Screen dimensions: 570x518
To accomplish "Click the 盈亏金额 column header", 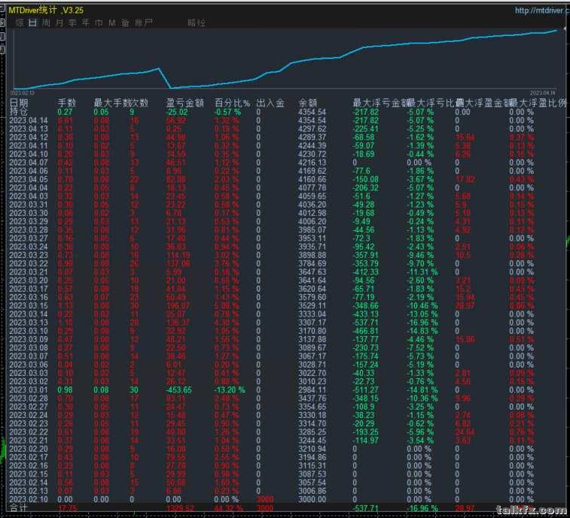I will 185,103.
